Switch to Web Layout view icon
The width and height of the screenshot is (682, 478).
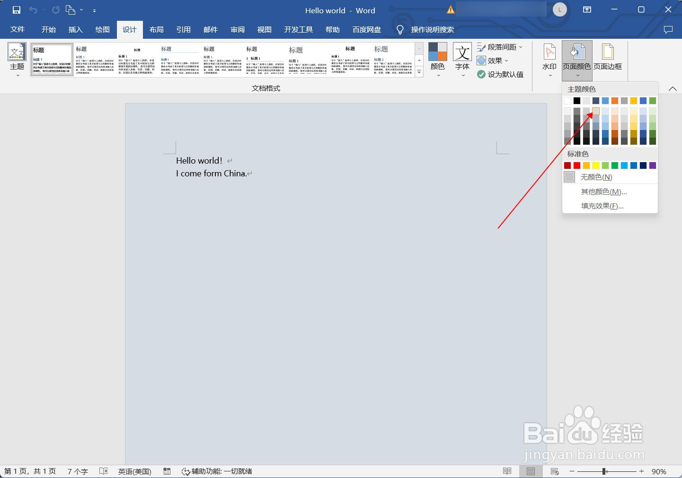click(x=555, y=471)
